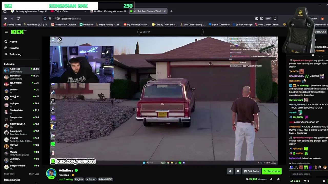The width and height of the screenshot is (328, 184).
Task: Click the Kick stream video player
Action: point(164,101)
